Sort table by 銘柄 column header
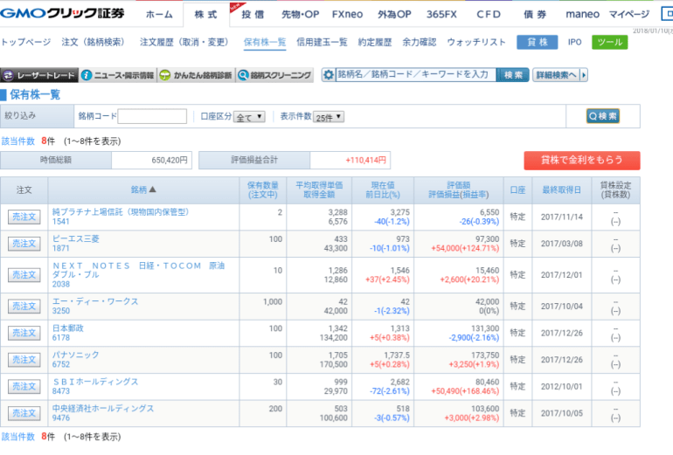The width and height of the screenshot is (673, 455). click(x=143, y=190)
